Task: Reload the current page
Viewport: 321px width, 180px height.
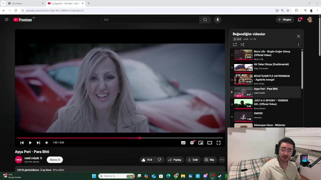Action: tap(16, 10)
